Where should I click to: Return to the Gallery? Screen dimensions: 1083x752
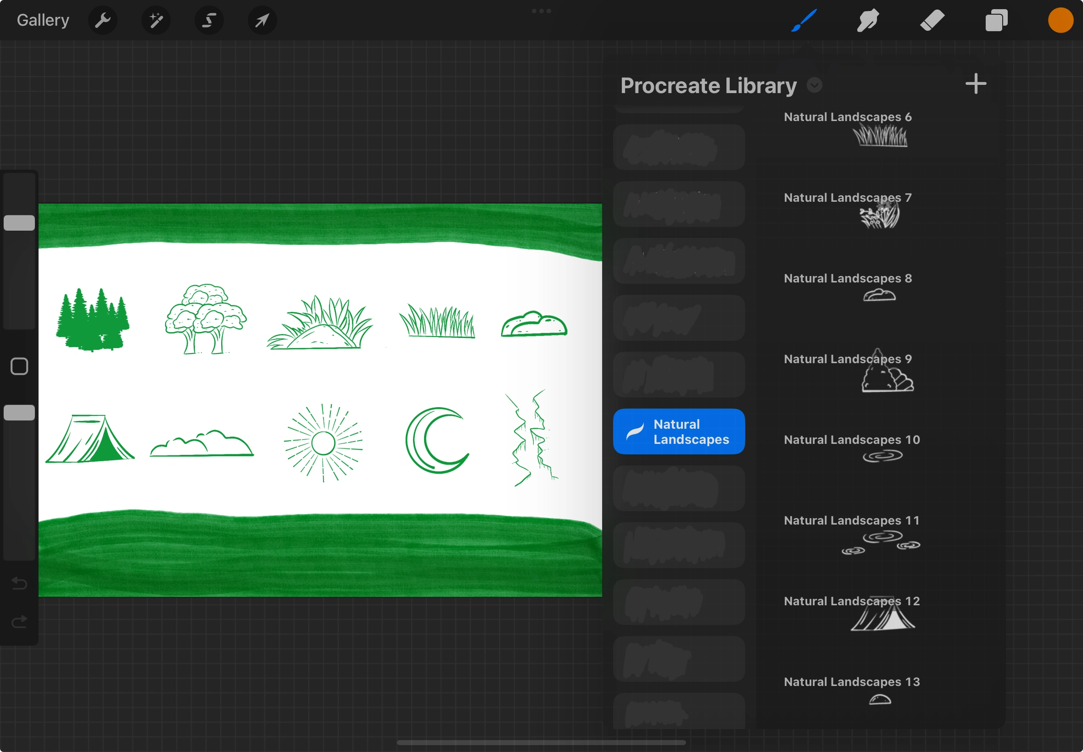[43, 20]
